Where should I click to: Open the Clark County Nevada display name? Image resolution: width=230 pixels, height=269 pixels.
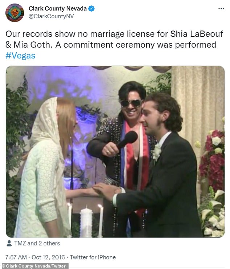coord(58,8)
